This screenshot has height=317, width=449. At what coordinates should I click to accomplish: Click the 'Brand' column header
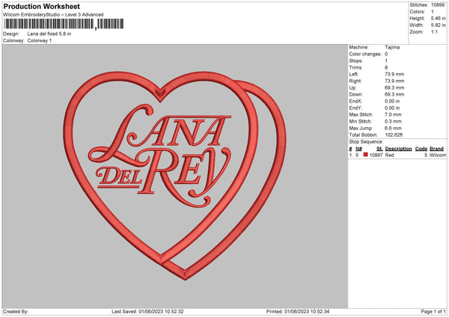436,149
